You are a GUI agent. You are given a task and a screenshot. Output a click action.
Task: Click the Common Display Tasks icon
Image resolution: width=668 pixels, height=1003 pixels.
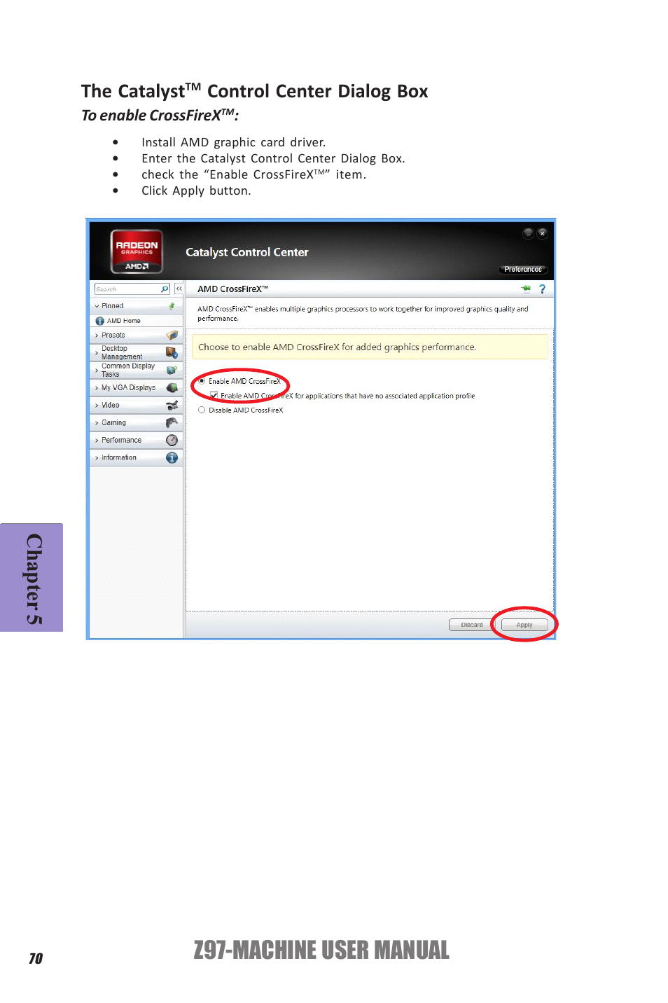172,370
